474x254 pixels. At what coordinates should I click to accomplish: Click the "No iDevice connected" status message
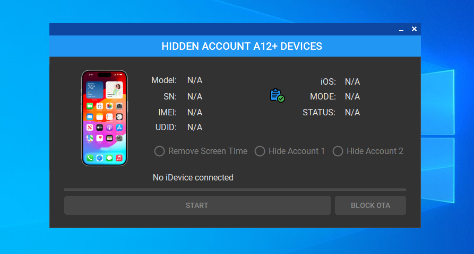tap(193, 178)
